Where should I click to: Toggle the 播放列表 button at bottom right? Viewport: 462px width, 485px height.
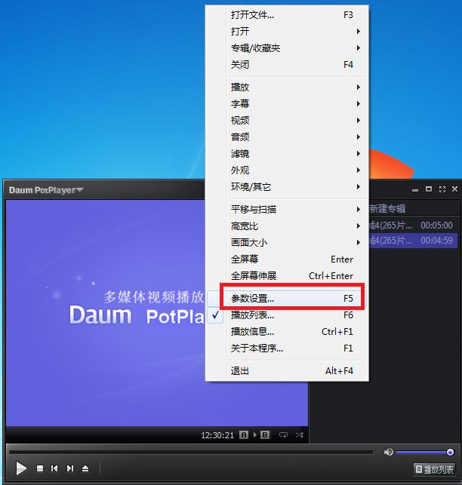tap(435, 469)
